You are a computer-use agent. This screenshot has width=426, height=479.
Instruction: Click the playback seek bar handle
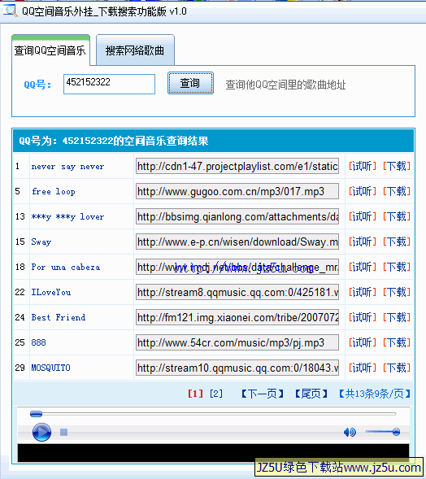click(x=36, y=414)
